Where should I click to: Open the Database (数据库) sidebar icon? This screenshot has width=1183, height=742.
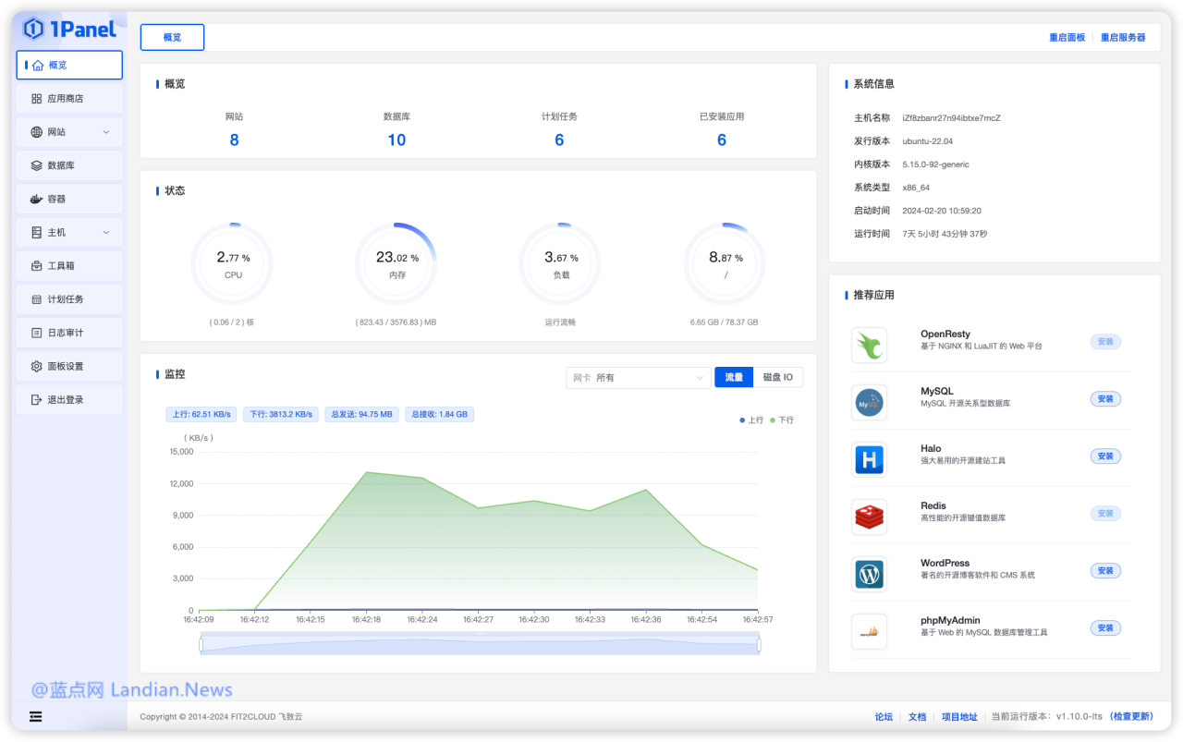tap(37, 165)
